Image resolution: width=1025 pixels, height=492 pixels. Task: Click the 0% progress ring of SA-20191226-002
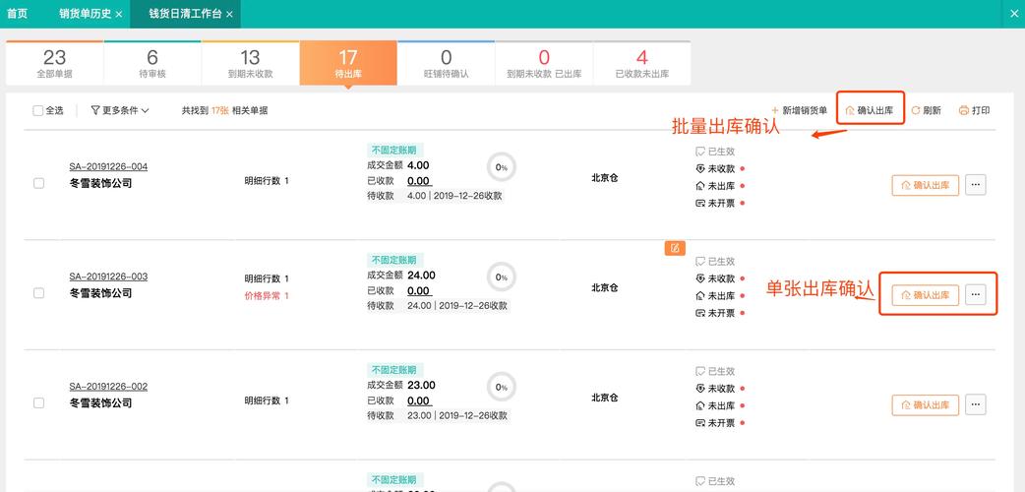tap(502, 388)
